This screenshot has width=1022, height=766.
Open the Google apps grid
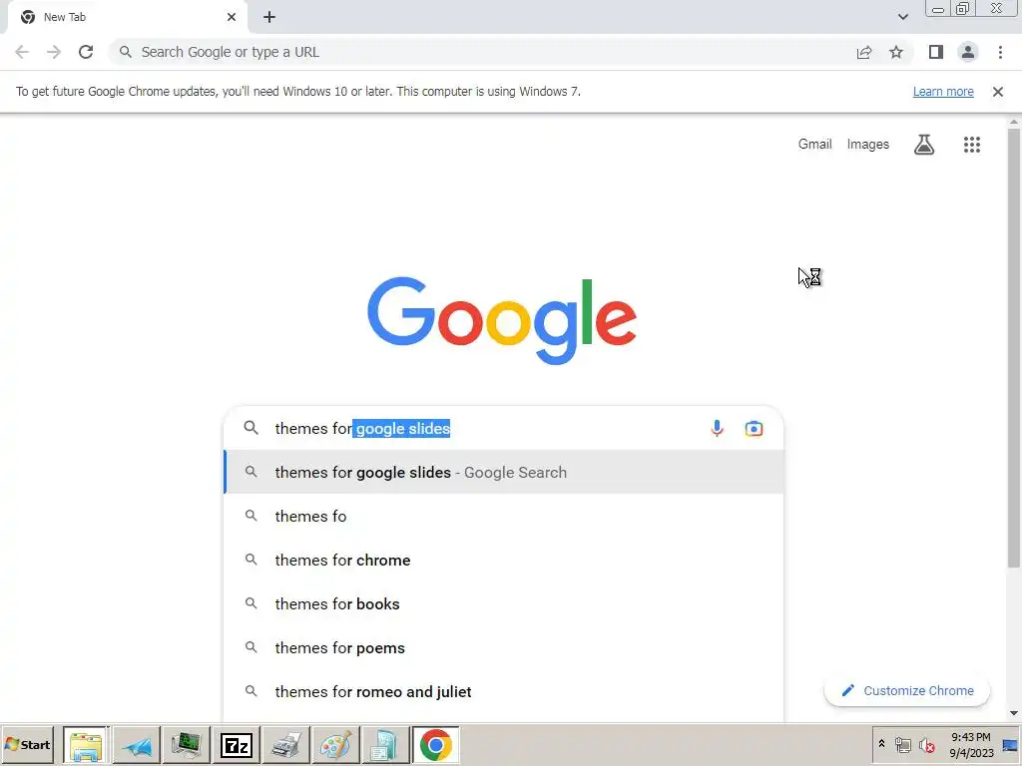972,144
